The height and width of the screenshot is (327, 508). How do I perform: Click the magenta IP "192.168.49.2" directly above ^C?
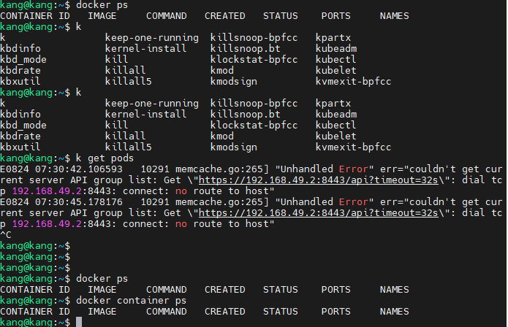(x=47, y=224)
